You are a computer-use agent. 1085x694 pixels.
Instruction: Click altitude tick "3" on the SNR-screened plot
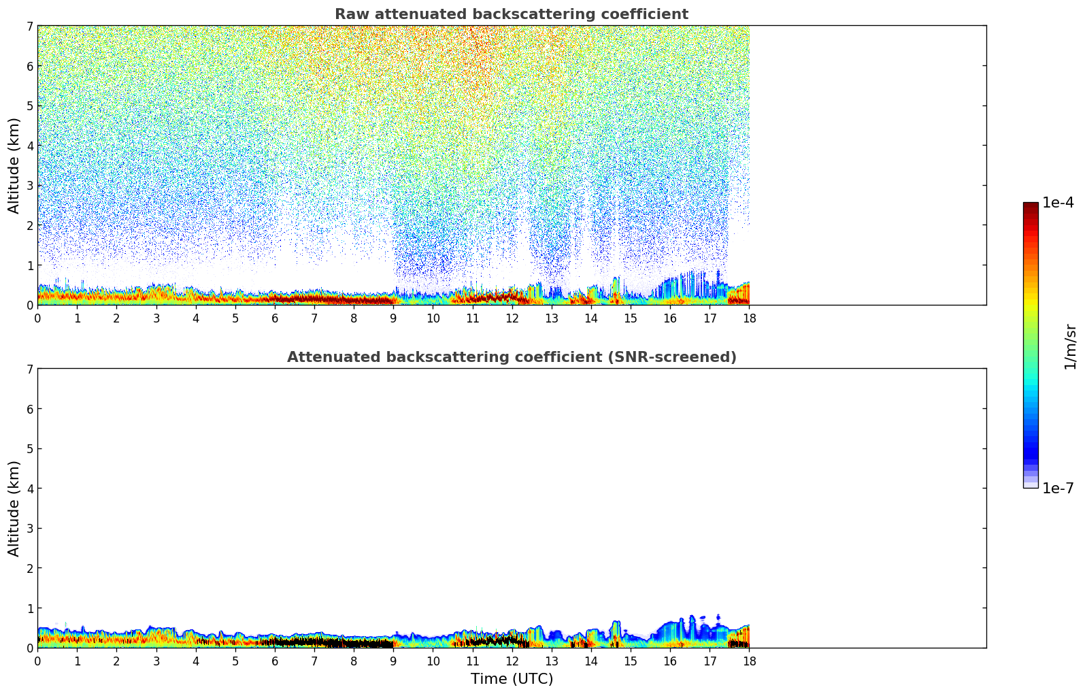click(x=30, y=529)
